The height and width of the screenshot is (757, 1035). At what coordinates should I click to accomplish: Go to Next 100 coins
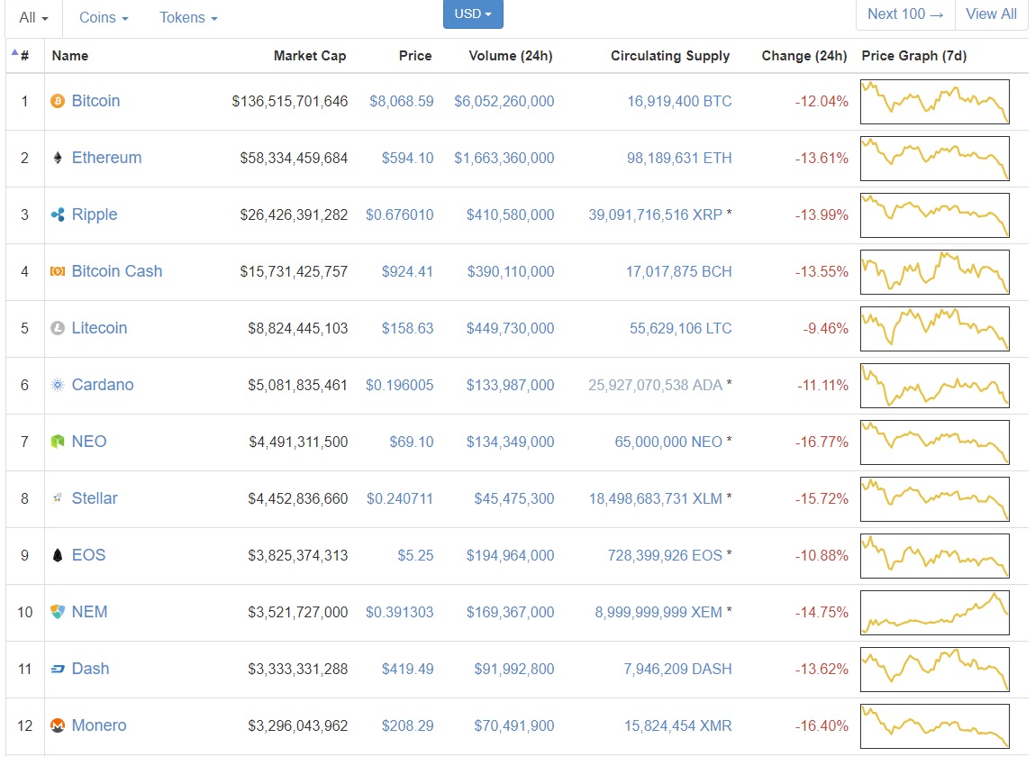point(905,14)
